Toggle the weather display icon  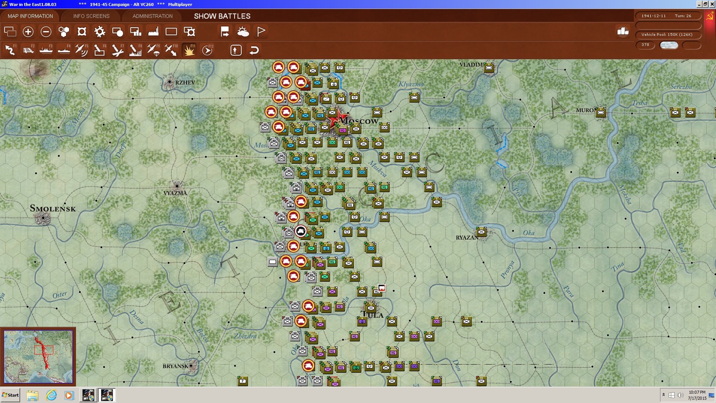243,32
